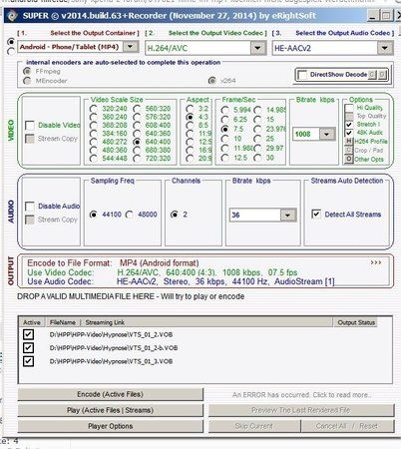Image resolution: width=401 pixels, height=449 pixels.
Task: Uncheck Detect All Streams checkbox
Action: tap(316, 214)
